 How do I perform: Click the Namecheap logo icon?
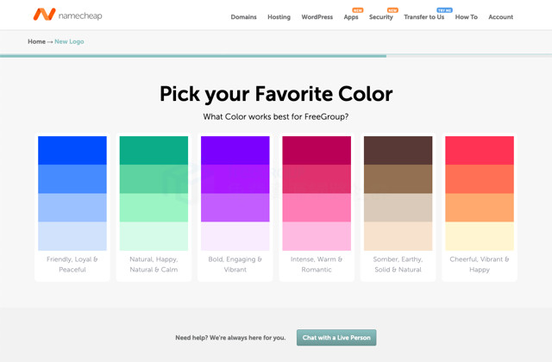coord(44,15)
